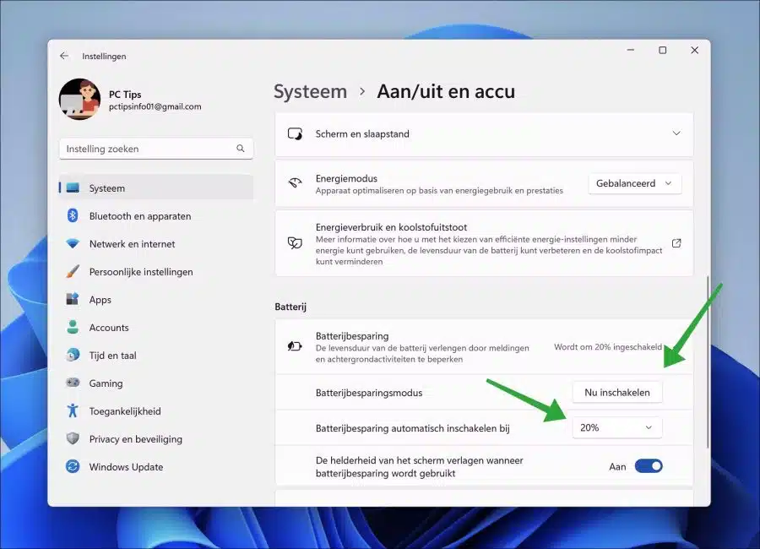Image resolution: width=760 pixels, height=549 pixels.
Task: Click the Batterijbesparing battery leaf icon
Action: click(295, 346)
